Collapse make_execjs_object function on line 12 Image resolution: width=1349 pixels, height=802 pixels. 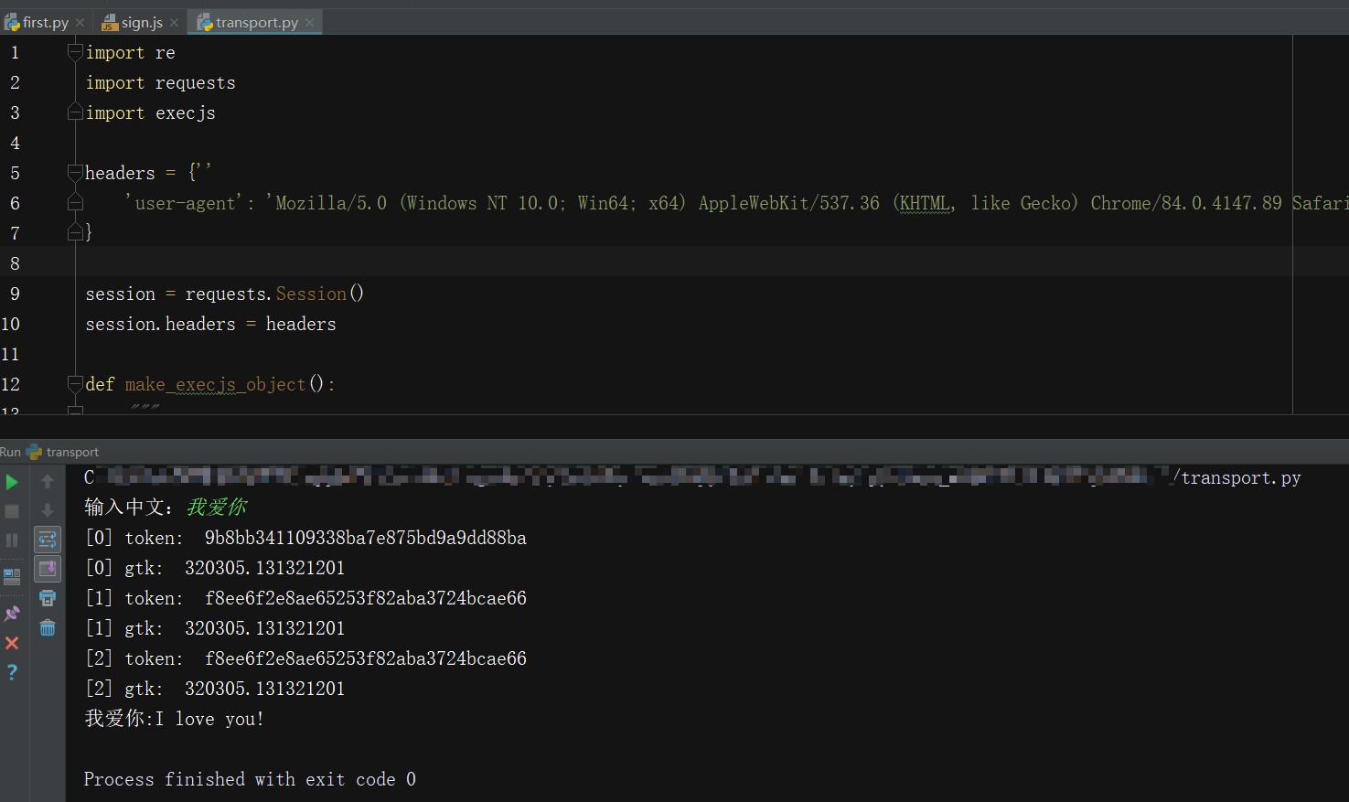pyautogui.click(x=75, y=384)
